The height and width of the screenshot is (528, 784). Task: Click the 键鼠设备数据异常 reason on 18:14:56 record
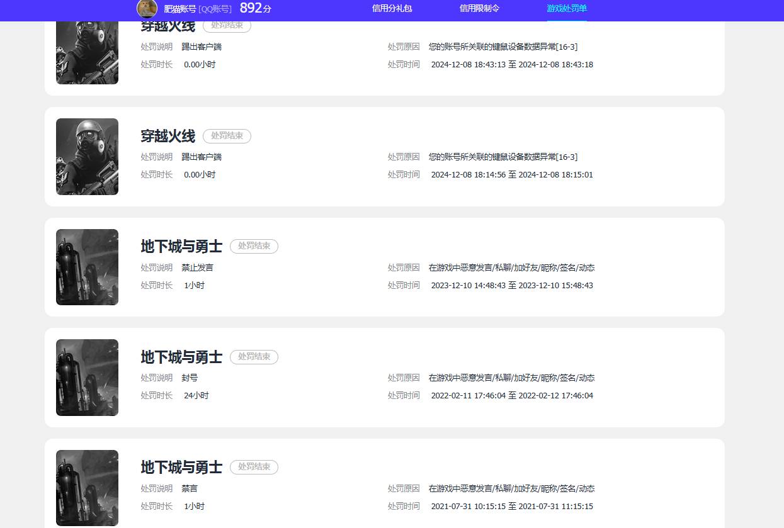point(503,157)
